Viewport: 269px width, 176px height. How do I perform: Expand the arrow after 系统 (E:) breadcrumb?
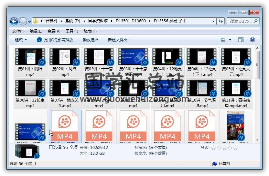(84, 21)
